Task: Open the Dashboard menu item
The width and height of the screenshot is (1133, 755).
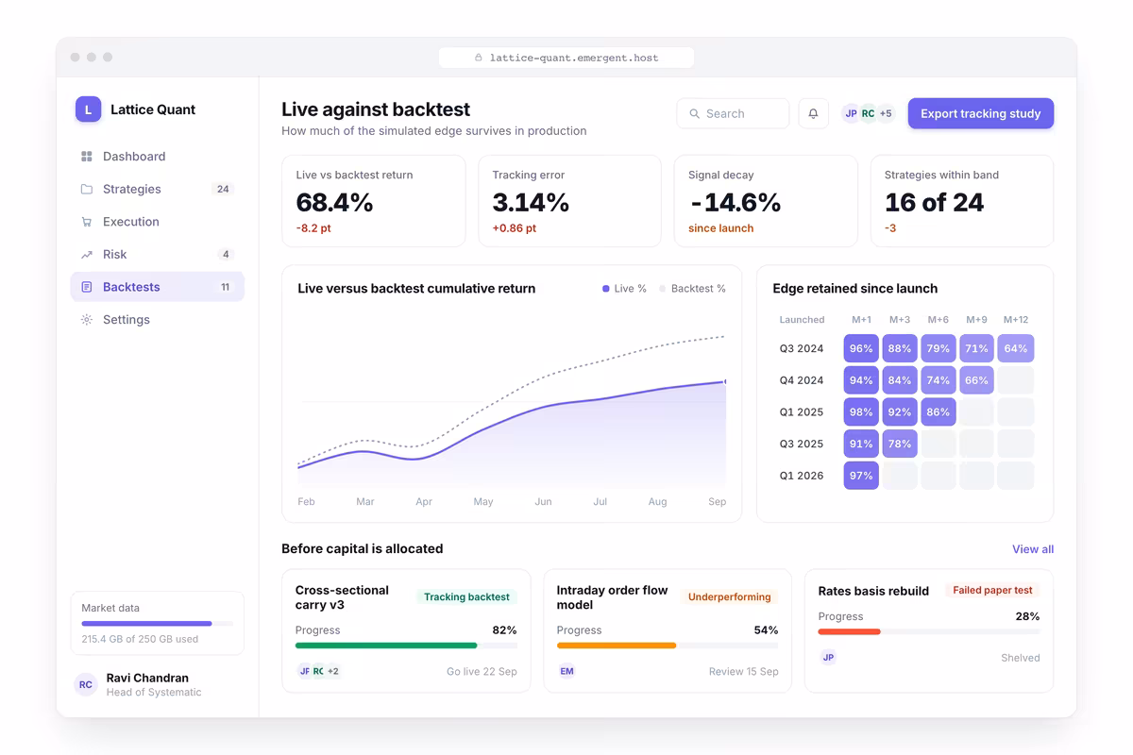Action: coord(158,157)
